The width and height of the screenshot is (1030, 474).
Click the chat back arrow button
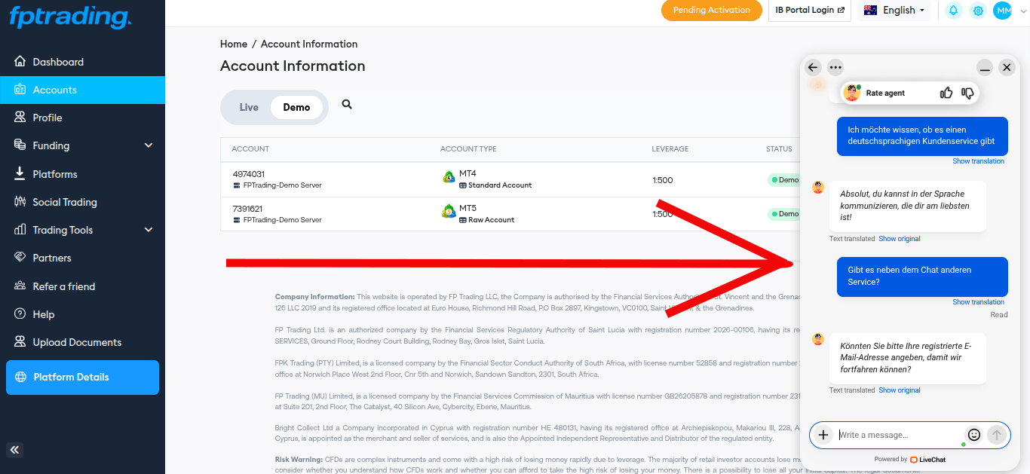[x=813, y=67]
